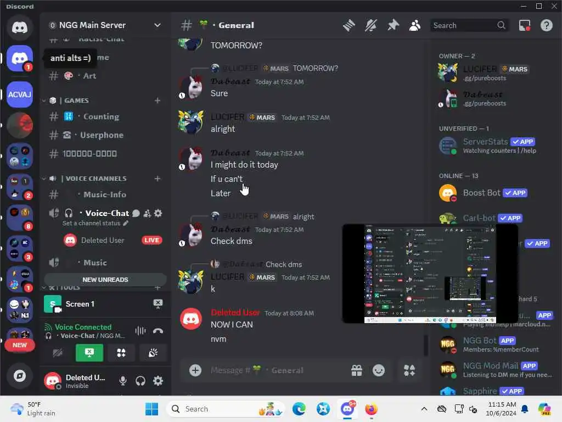Toggle headphone deafen in user panel

[140, 381]
